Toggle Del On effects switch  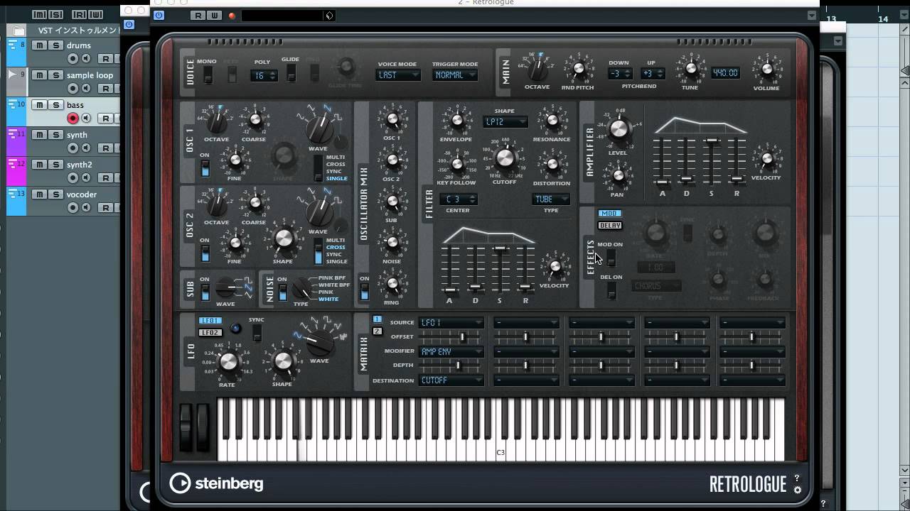click(611, 291)
